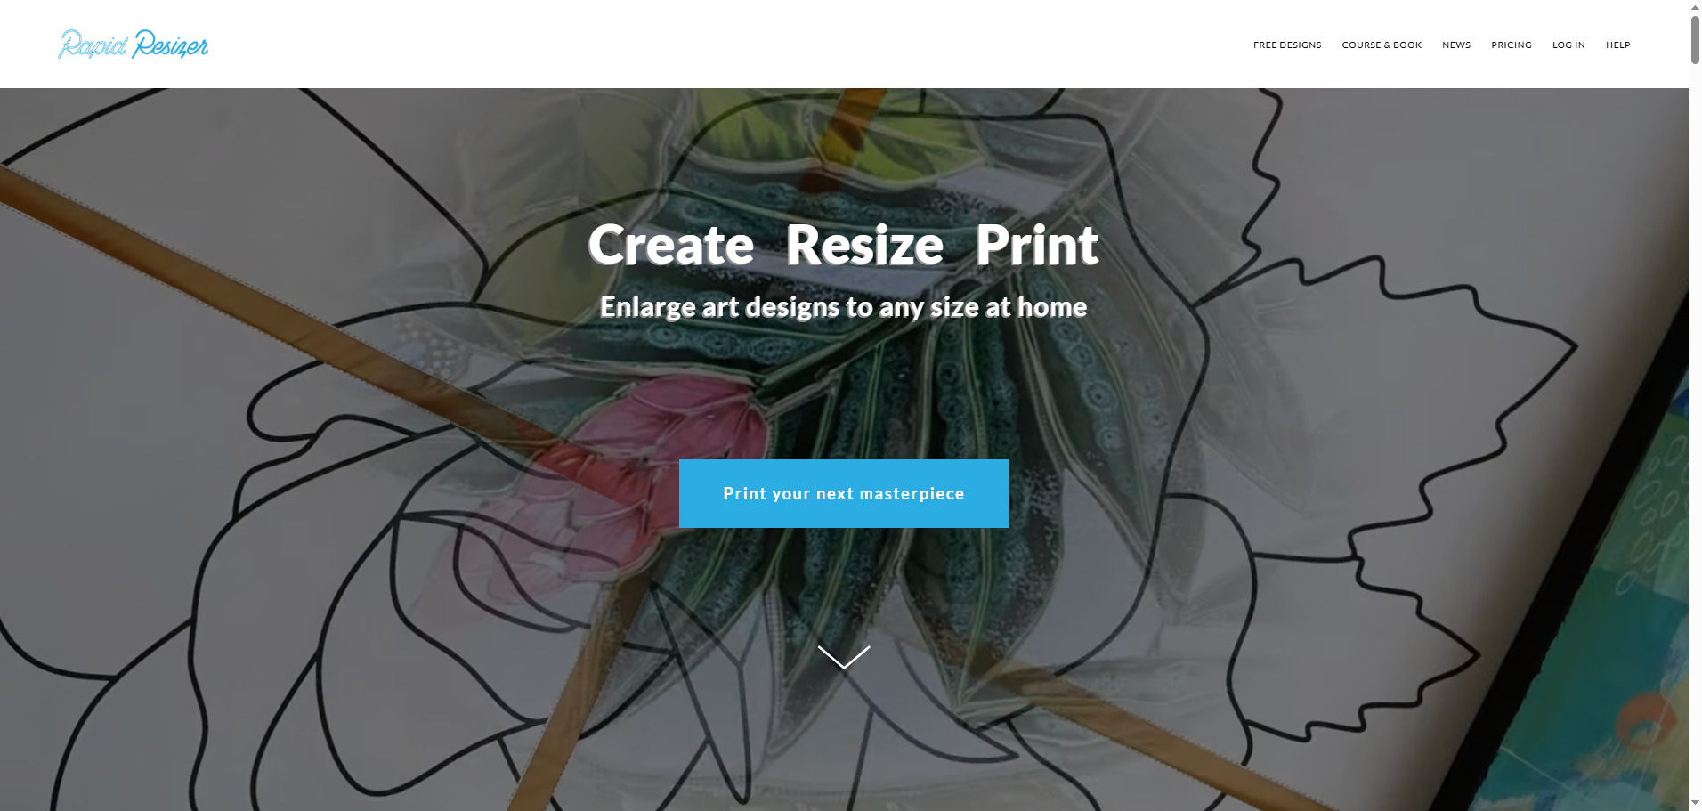Click the Enlarge art designs subtitle
The height and width of the screenshot is (811, 1702).
(843, 307)
